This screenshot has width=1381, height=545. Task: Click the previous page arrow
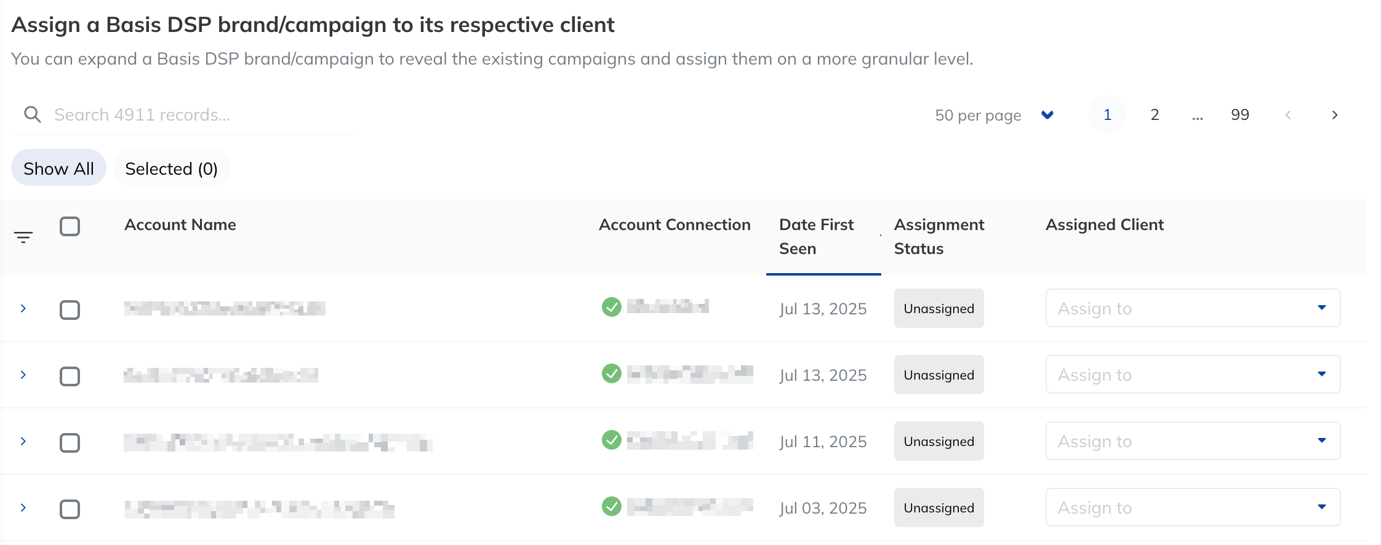tap(1287, 115)
